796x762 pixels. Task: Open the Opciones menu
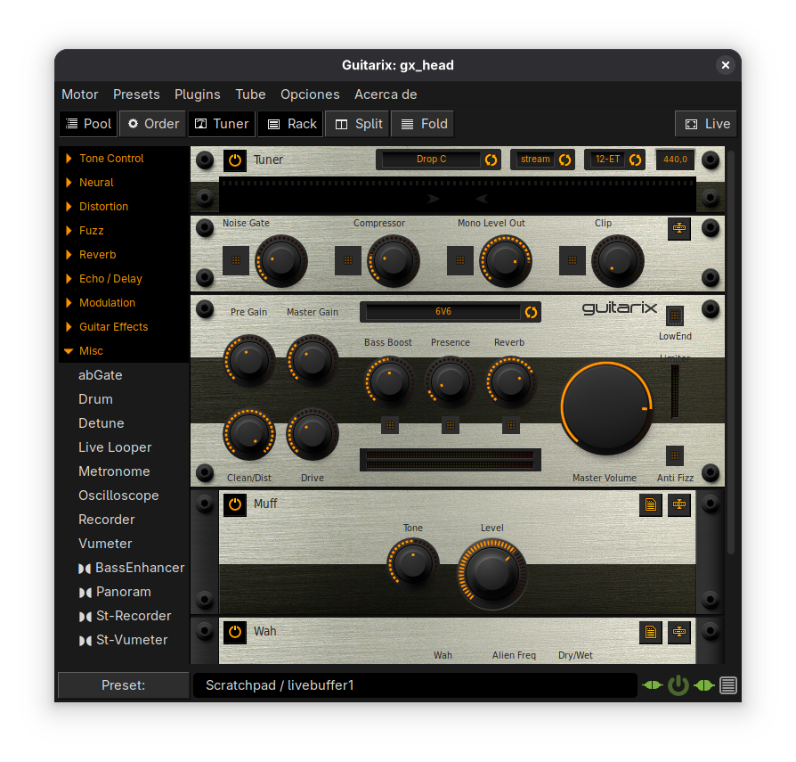click(x=310, y=94)
